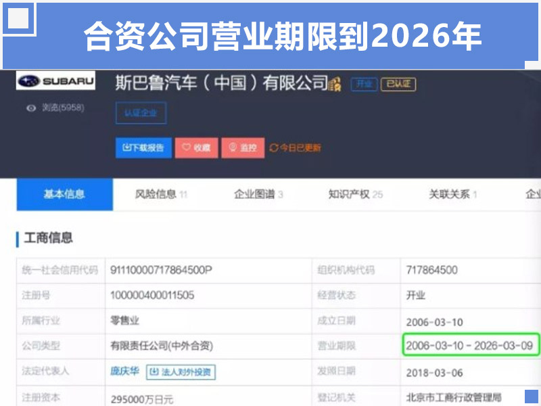Click the 今日已更新 refresh icon
Viewport: 541px width, 406px height.
(x=274, y=148)
